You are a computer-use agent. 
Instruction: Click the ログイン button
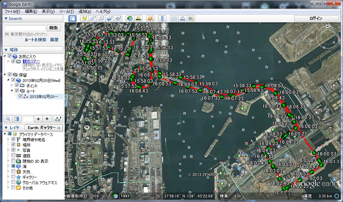coord(316,19)
